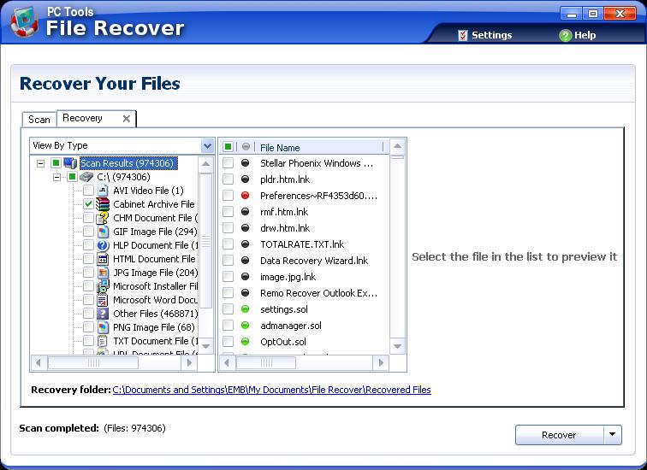Open Settings in the header
The width and height of the screenshot is (647, 470).
(x=485, y=35)
